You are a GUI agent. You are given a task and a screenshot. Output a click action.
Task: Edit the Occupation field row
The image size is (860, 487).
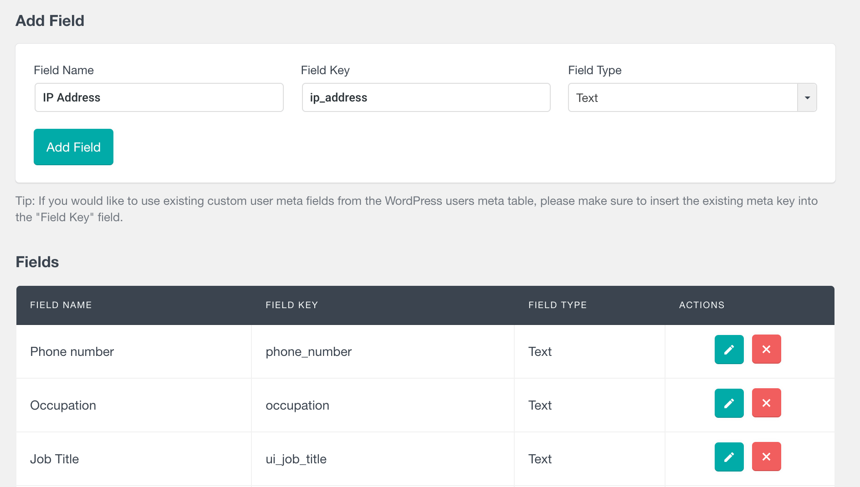[x=729, y=403]
